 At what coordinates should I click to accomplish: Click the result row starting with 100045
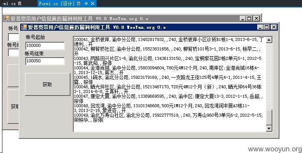pyautogui.click(x=168, y=80)
